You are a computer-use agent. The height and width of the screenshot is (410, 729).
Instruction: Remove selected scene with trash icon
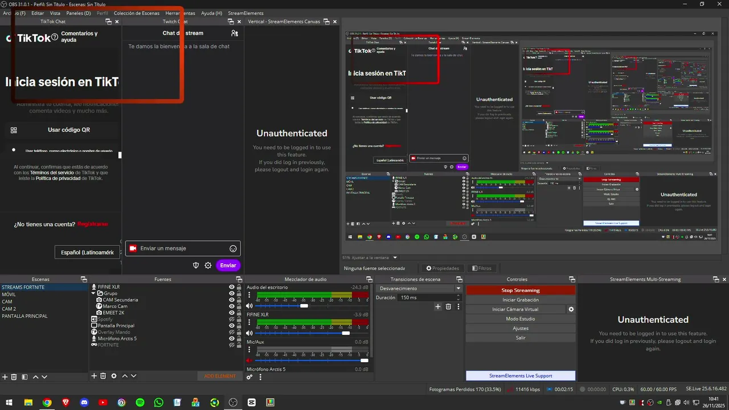14,377
